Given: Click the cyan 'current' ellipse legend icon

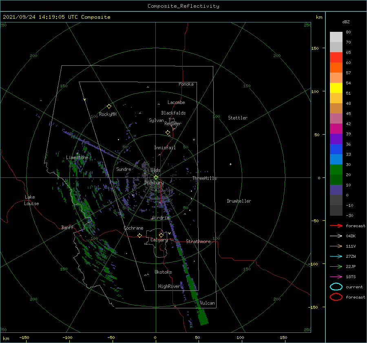Looking at the screenshot, I should [x=336, y=287].
